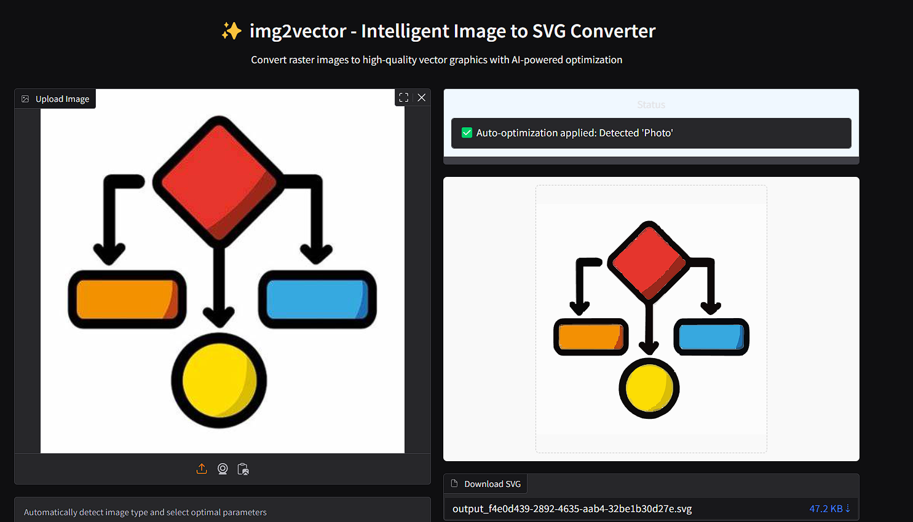This screenshot has height=522, width=913.
Task: Expand the image viewer to fullscreen
Action: pos(403,97)
